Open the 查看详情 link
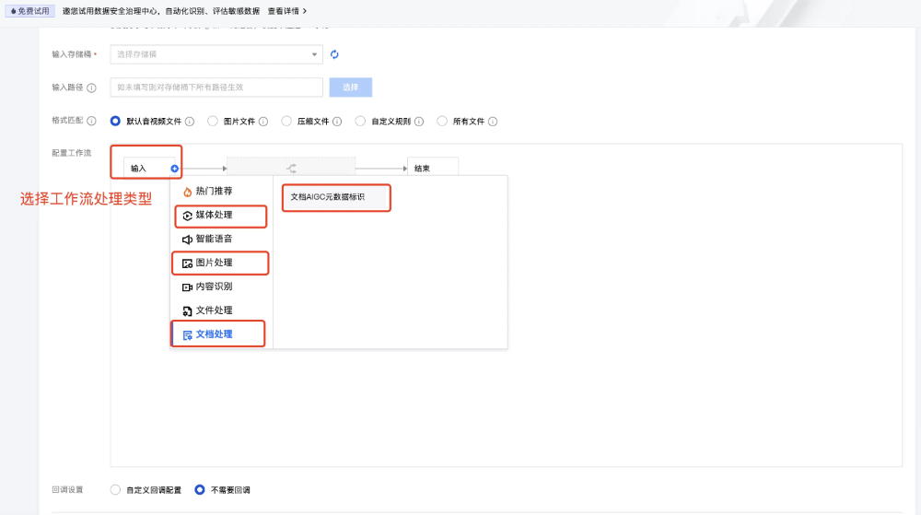This screenshot has width=921, height=515. (x=287, y=11)
